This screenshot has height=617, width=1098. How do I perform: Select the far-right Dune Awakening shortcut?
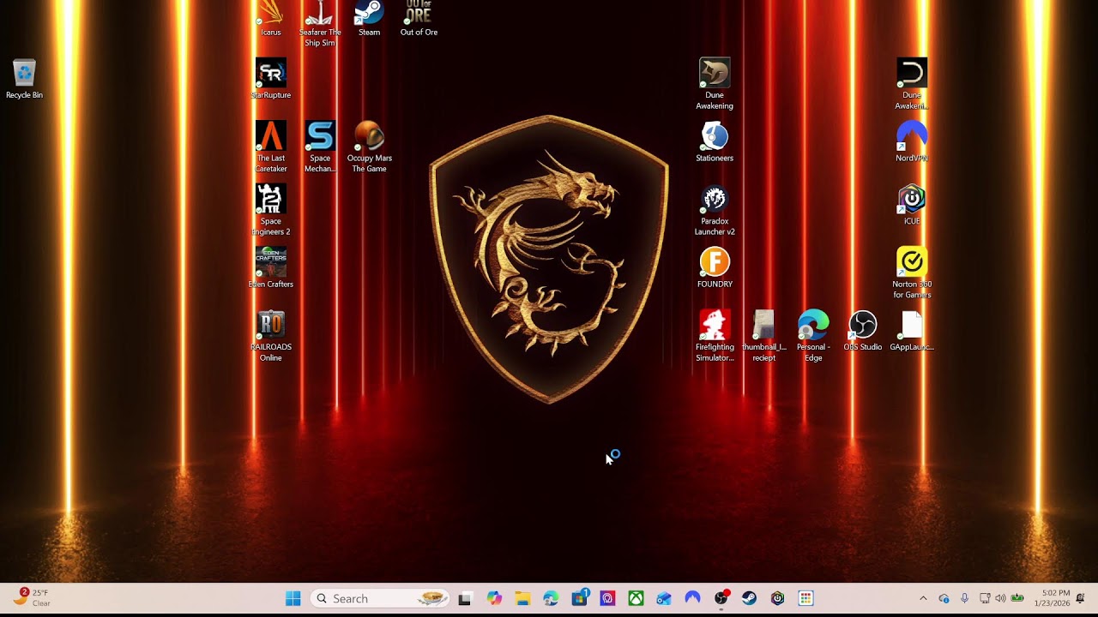click(x=912, y=85)
